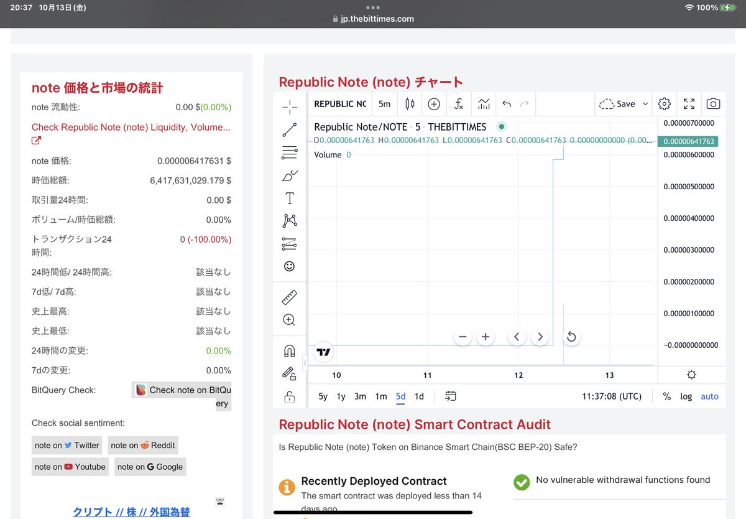Open the 11:37:08 (UTC) timezone menu
This screenshot has width=746, height=519.
tap(612, 396)
